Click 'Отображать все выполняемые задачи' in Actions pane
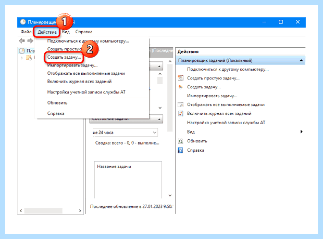The height and width of the screenshot is (239, 323). pos(226,104)
